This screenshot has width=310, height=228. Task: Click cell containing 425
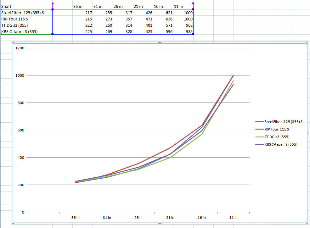pyautogui.click(x=143, y=32)
